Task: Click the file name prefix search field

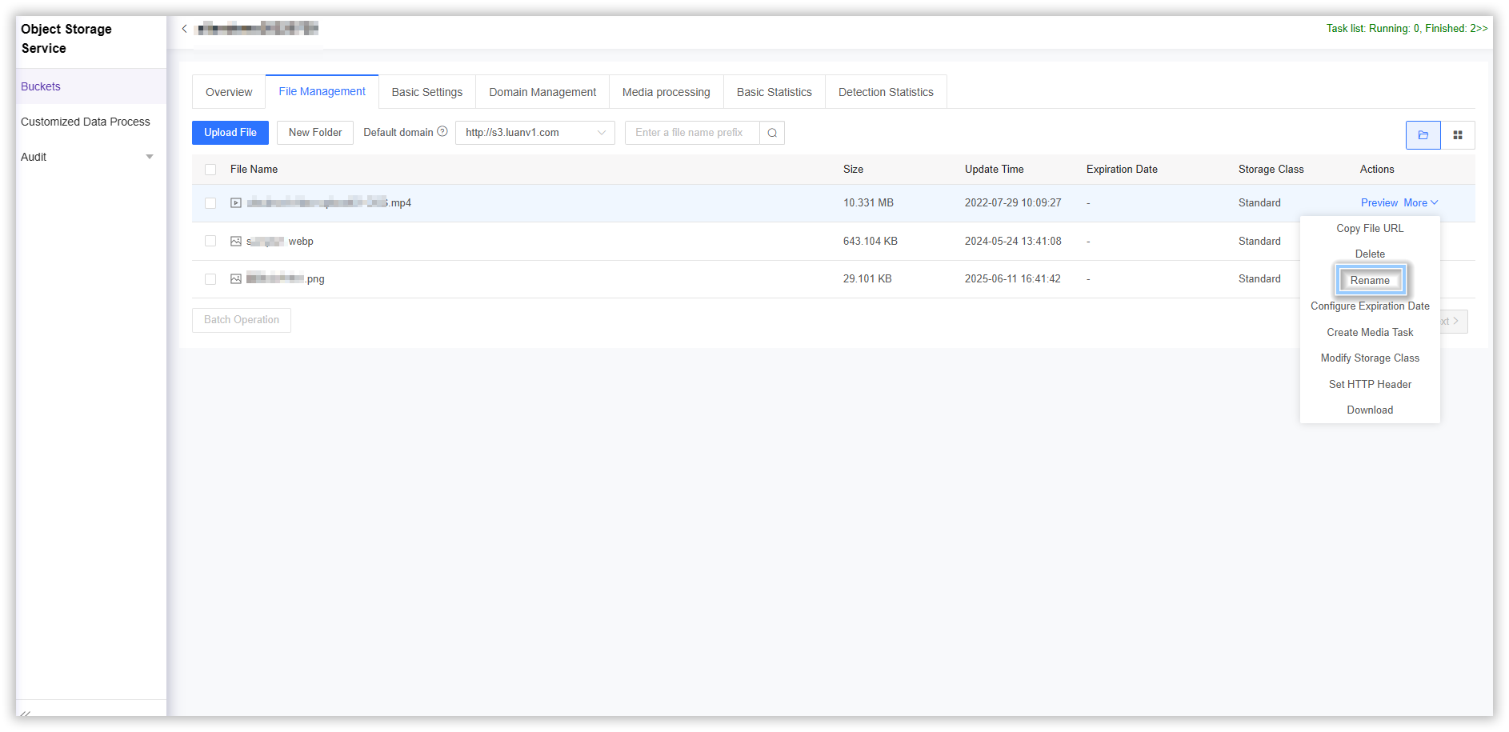Action: 691,133
